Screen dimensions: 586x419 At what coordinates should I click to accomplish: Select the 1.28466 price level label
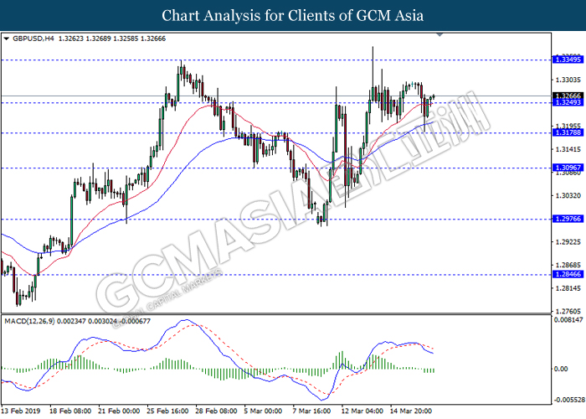(x=568, y=274)
